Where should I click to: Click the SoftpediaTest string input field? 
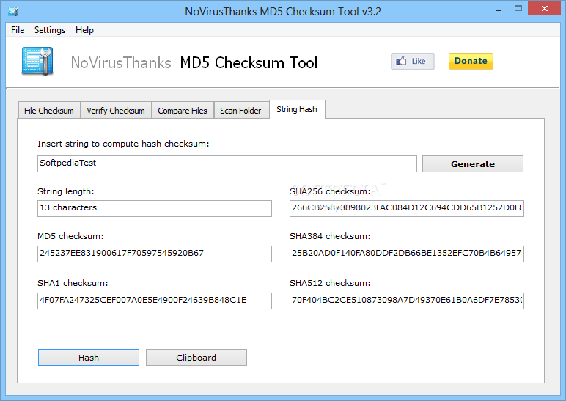[x=227, y=164]
